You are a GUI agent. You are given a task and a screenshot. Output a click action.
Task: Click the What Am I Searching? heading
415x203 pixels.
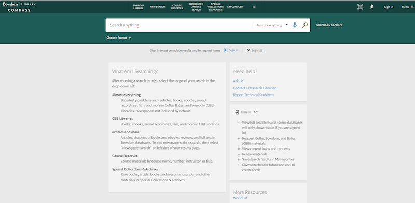click(x=135, y=71)
